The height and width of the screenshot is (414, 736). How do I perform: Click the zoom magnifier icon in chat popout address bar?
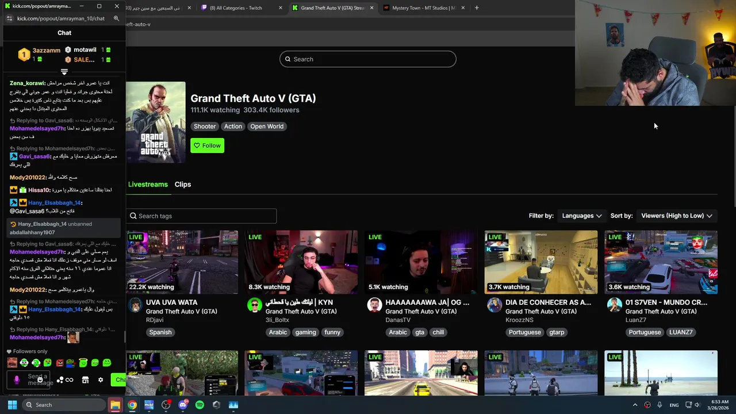click(116, 18)
